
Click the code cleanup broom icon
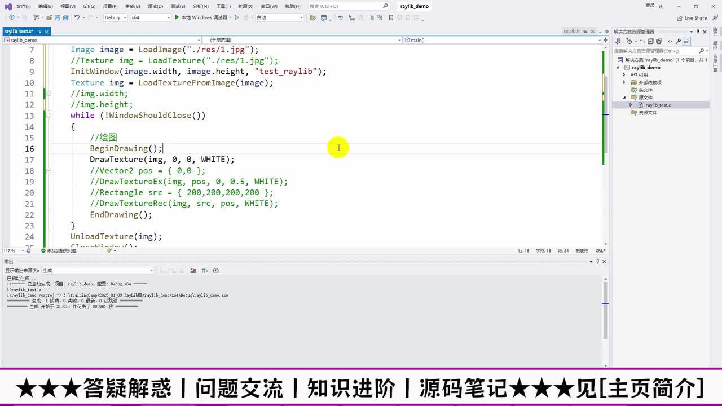click(110, 250)
